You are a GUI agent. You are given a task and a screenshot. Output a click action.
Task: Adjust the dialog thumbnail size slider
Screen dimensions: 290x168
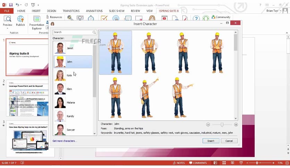point(222,125)
